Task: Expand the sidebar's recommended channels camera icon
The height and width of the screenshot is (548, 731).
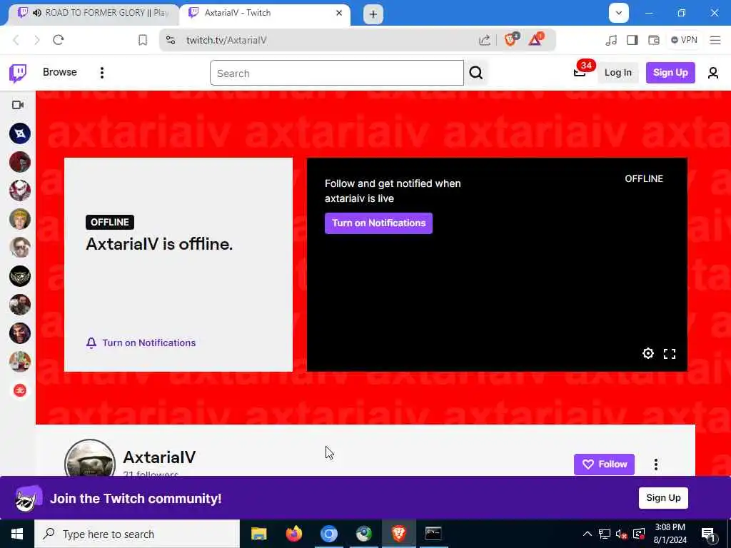Action: click(x=18, y=105)
